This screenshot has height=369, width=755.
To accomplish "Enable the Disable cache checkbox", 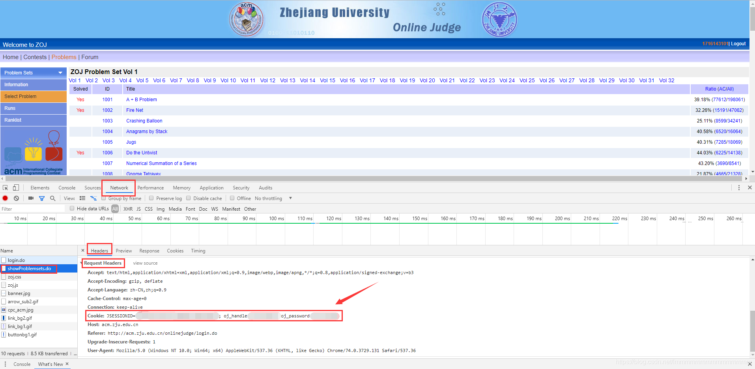I will coord(189,198).
